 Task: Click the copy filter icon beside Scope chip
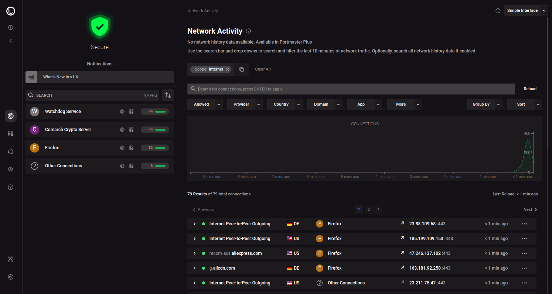242,69
